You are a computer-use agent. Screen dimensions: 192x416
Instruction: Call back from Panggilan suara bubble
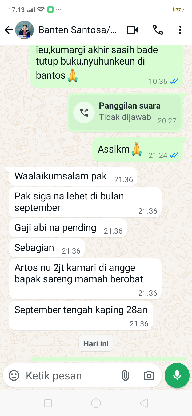click(125, 113)
